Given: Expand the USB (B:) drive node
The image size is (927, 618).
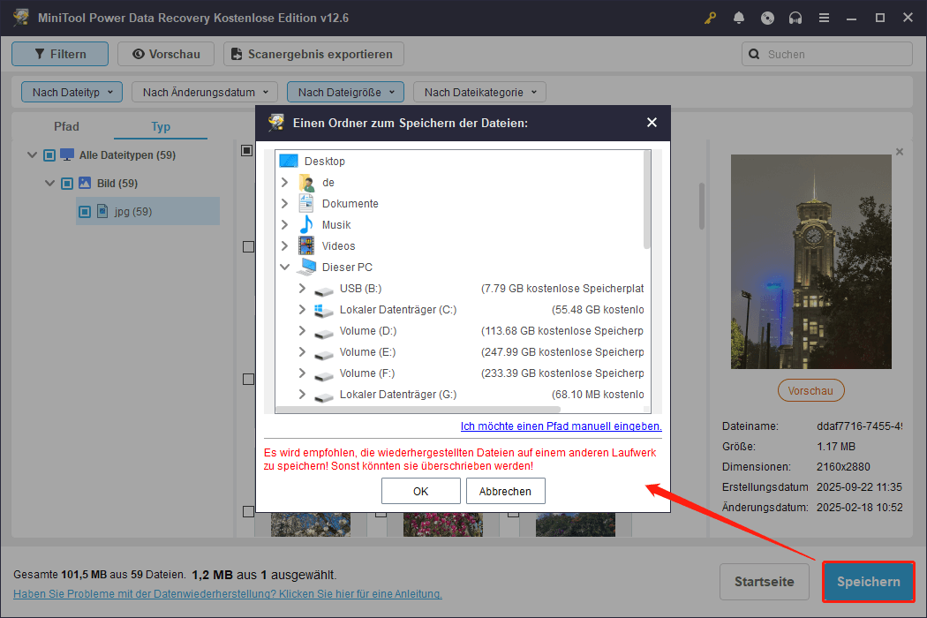Looking at the screenshot, I should coord(302,288).
